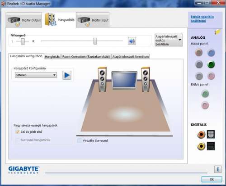Play the speaker configuration test sound
This screenshot has width=226, height=186.
point(67,75)
